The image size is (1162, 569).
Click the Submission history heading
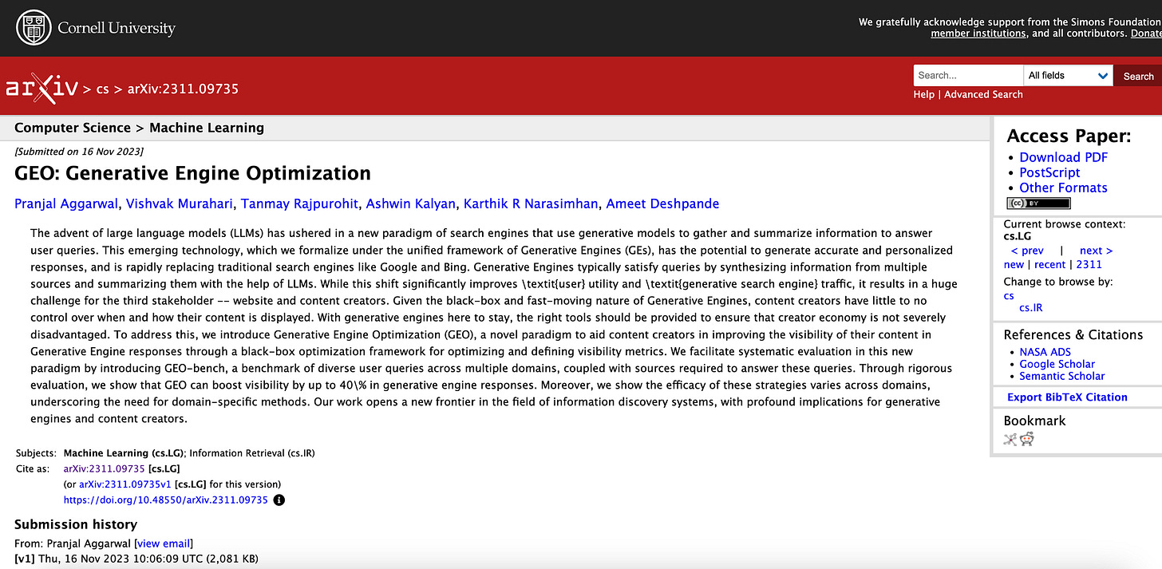76,524
